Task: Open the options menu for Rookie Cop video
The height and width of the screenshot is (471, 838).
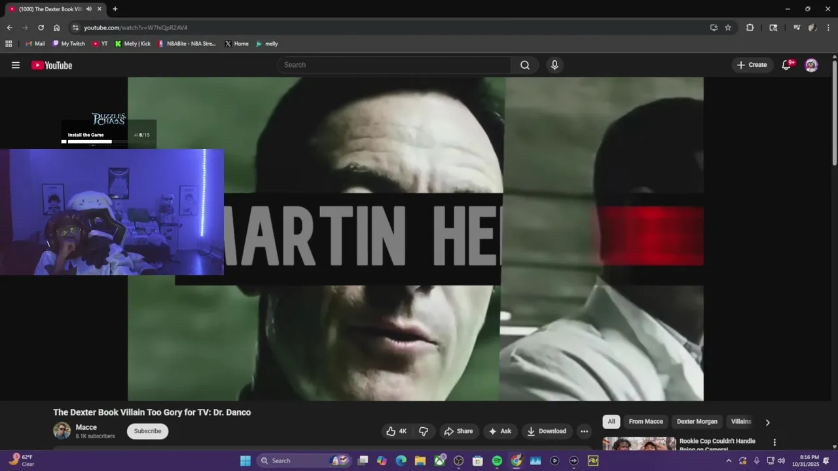Action: (774, 443)
